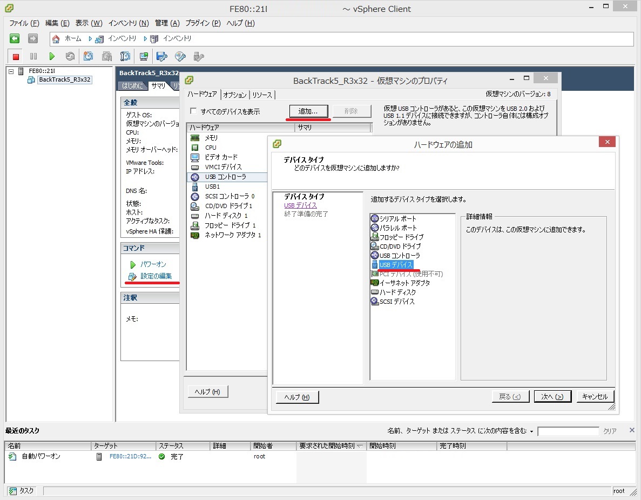Click ヘルプ button in VM properties dialog
This screenshot has width=641, height=500.
tap(208, 392)
